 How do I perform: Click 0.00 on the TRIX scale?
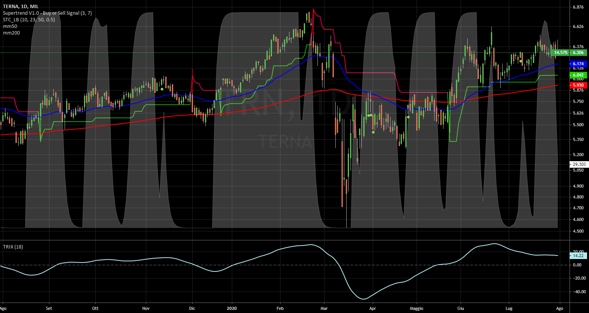click(x=577, y=265)
